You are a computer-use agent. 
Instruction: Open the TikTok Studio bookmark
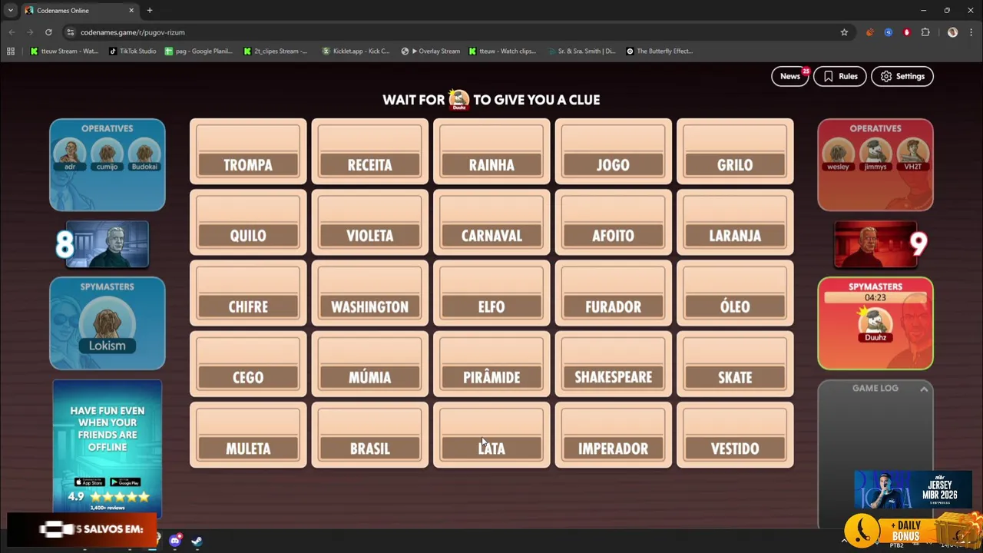pos(133,51)
